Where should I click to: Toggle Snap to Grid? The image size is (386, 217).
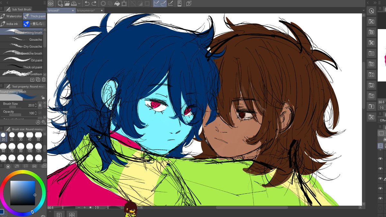coord(171,4)
